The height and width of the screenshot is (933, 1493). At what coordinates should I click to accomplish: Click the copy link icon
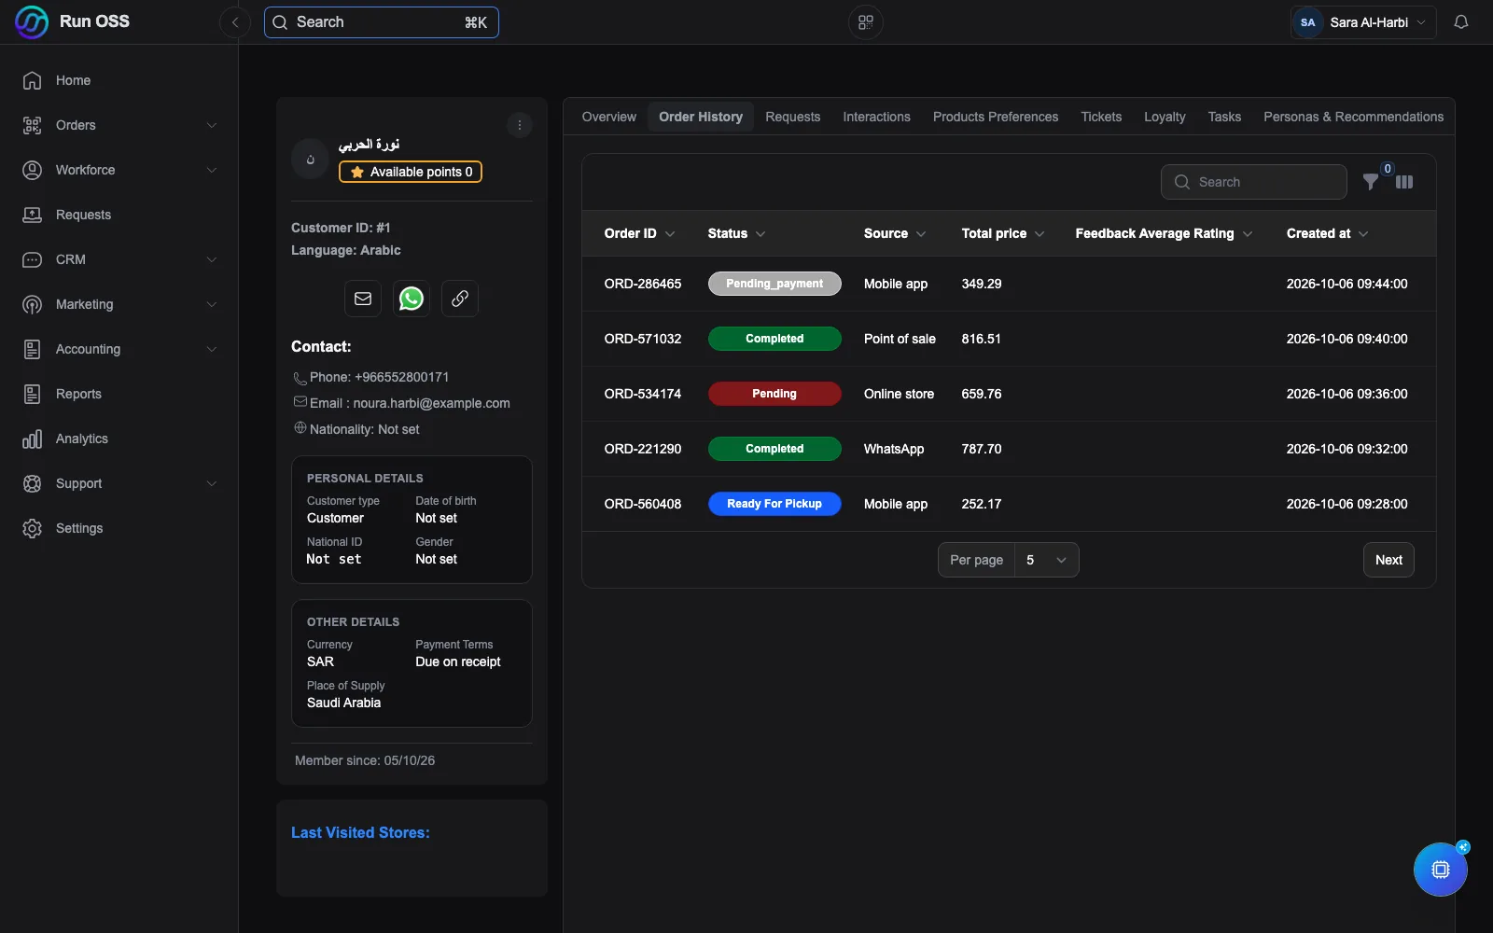pos(460,299)
